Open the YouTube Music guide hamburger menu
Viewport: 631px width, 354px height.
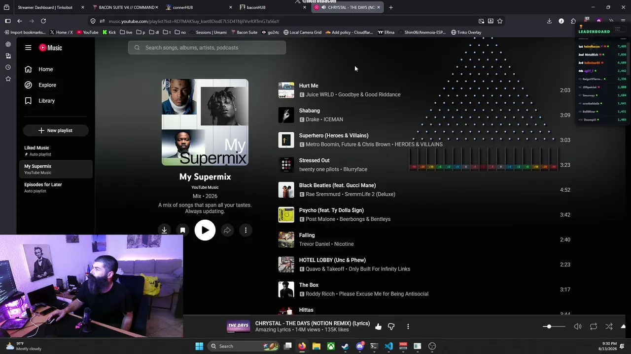click(28, 48)
